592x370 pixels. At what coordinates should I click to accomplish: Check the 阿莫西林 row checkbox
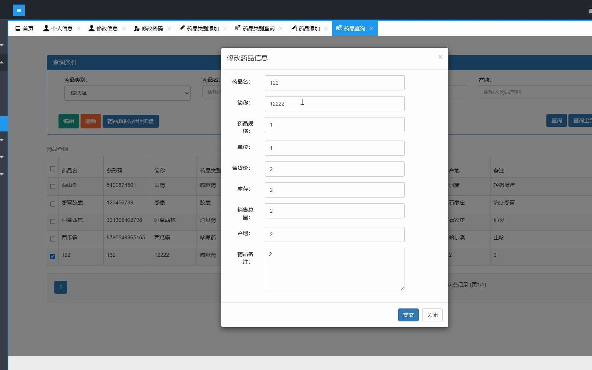point(52,221)
